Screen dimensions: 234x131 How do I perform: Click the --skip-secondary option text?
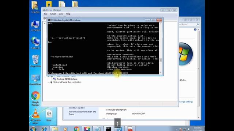pos(61,57)
